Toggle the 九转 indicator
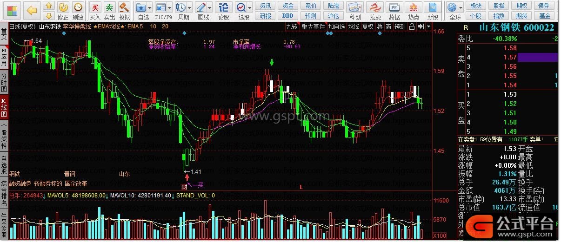The height and width of the screenshot is (242, 561). [292, 26]
